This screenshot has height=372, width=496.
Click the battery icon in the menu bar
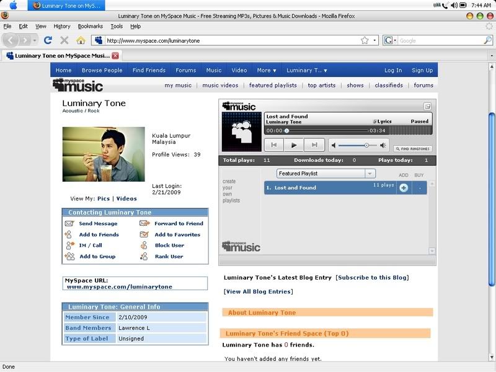pyautogui.click(x=463, y=5)
